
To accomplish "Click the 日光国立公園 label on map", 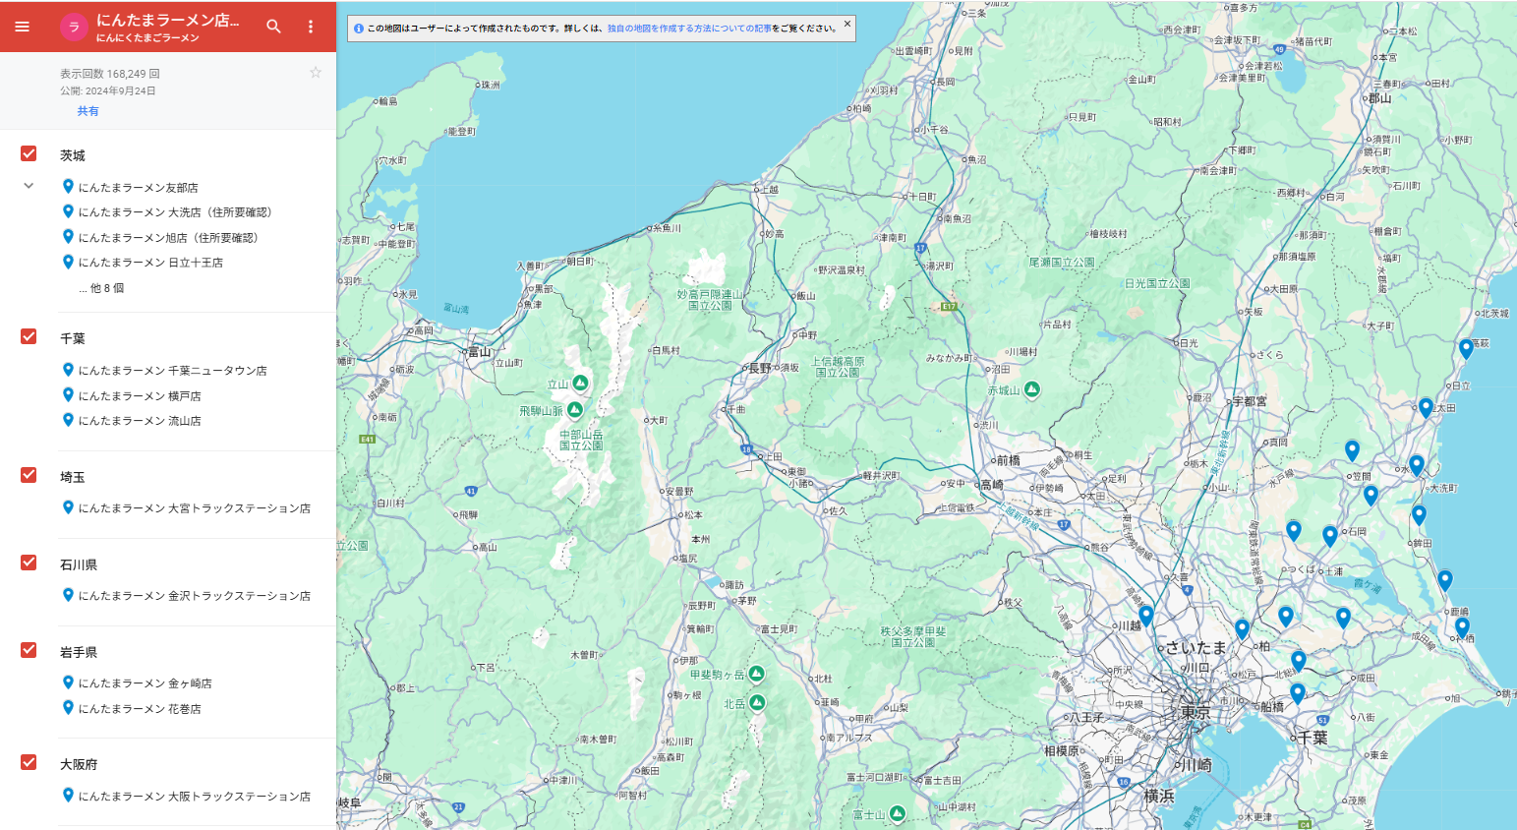I will tap(1157, 283).
